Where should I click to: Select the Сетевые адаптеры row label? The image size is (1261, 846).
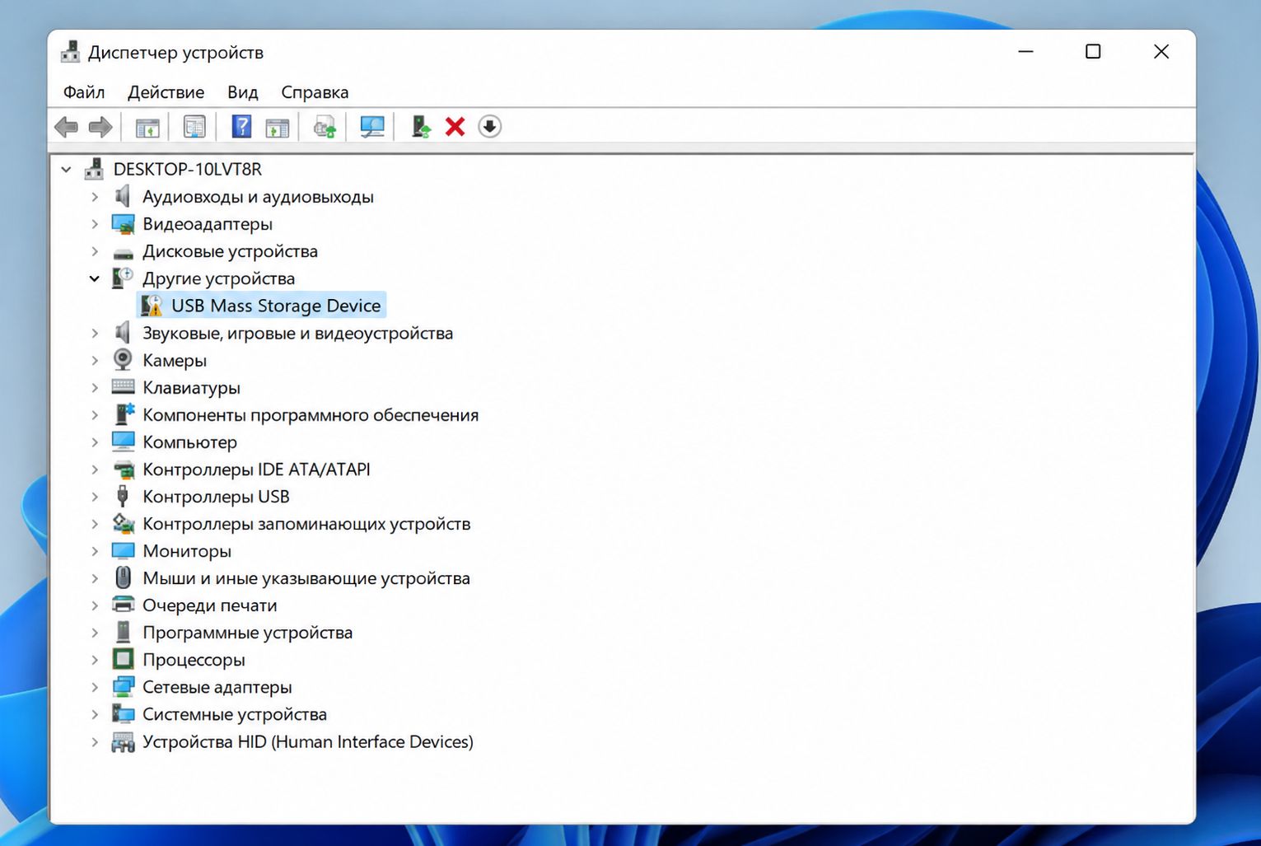tap(217, 687)
